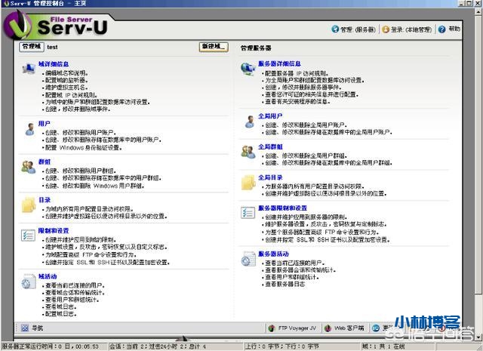Open the 全局目录 link
This screenshot has height=351, width=483.
270,177
